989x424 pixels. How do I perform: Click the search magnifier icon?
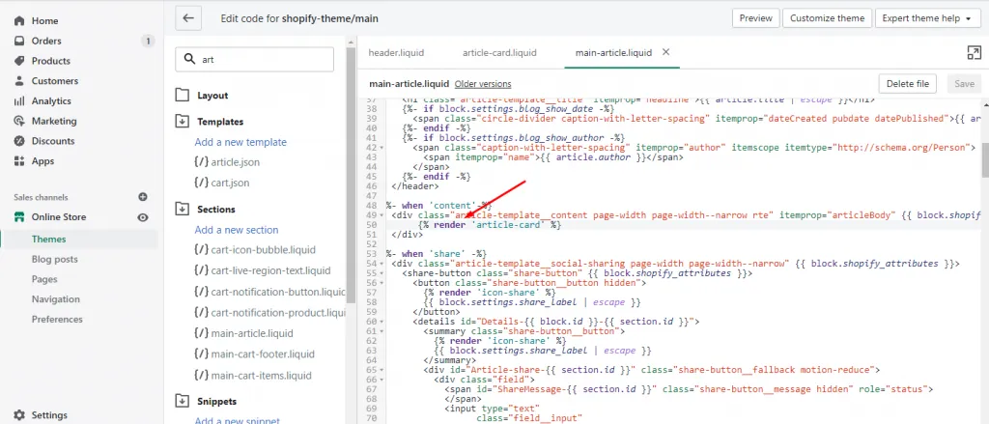189,59
